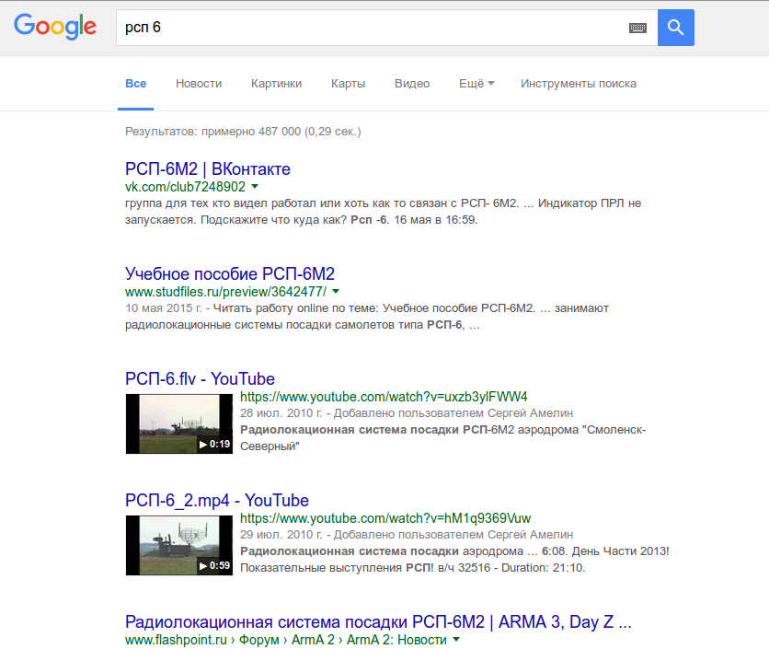Viewport: 769px width, 649px height.
Task: Click the 0:19 video thumbnail
Action: pyautogui.click(x=179, y=423)
